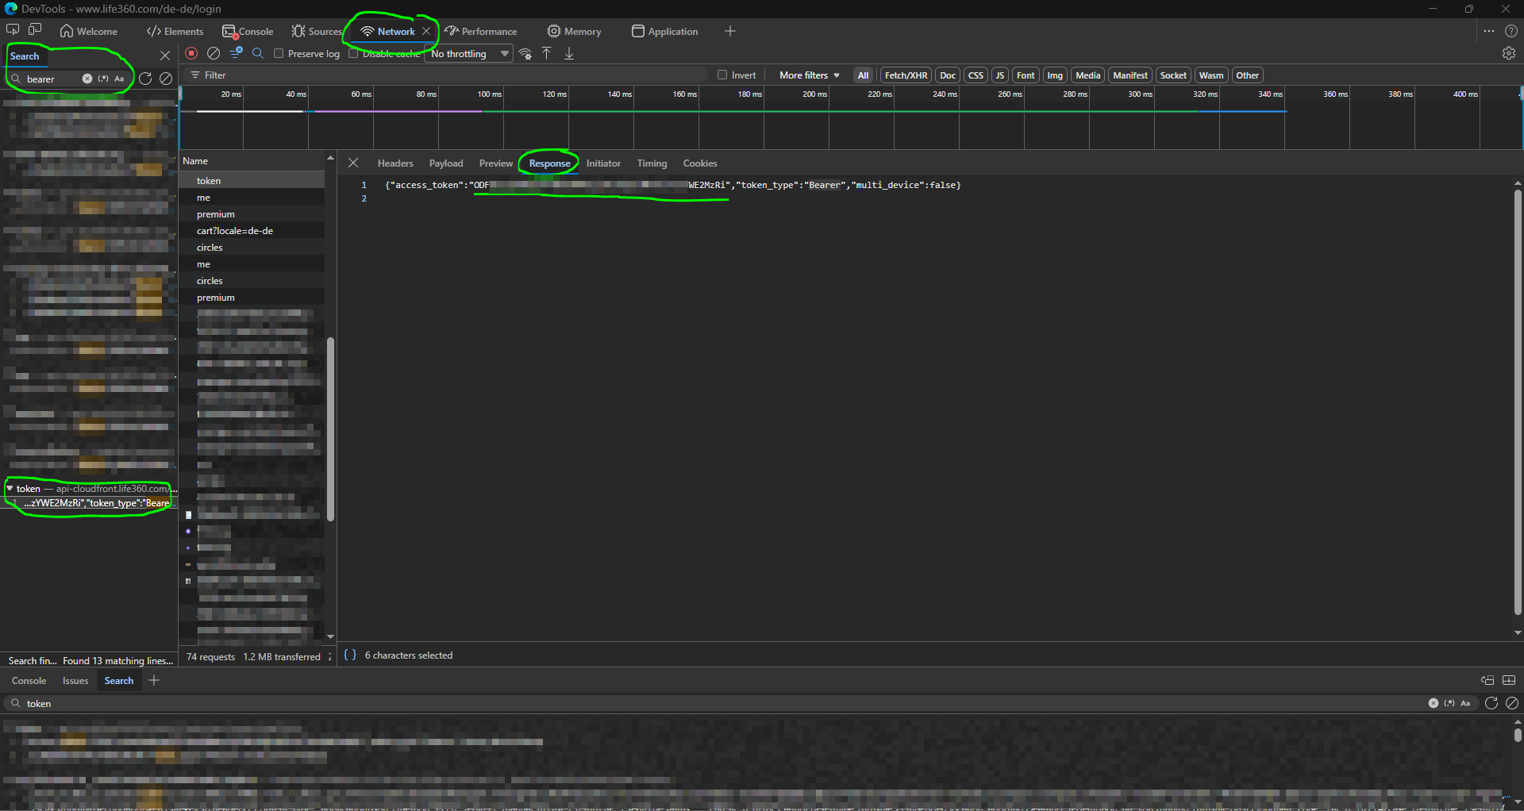Pretty-print the response with braces icon
1524x811 pixels.
(350, 655)
